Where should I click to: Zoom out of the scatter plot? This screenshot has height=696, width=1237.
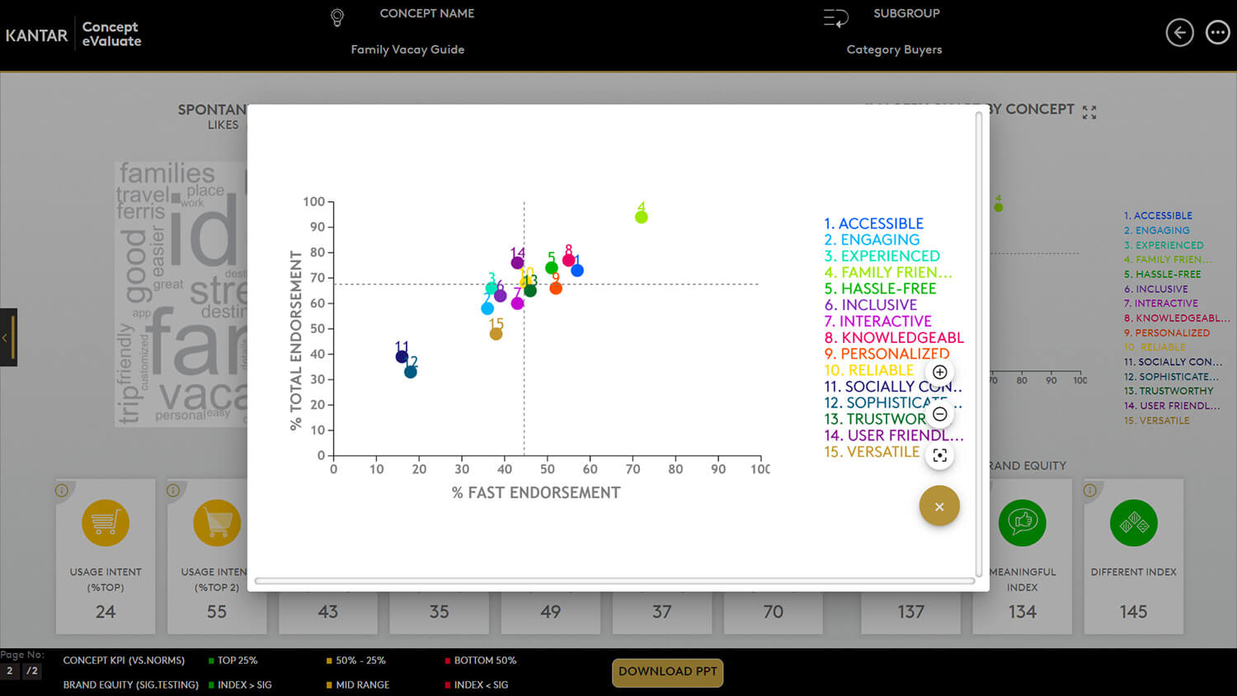click(939, 414)
